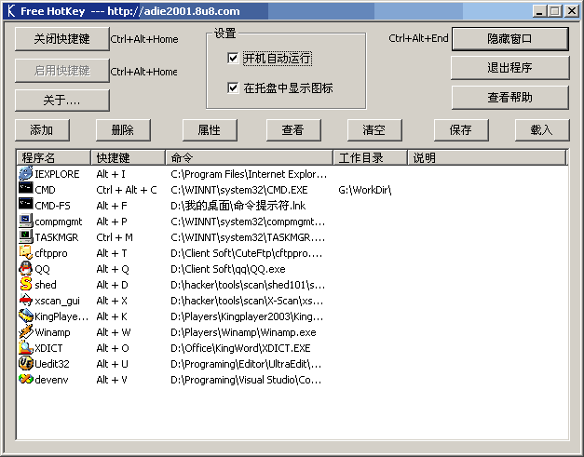Click the "C:\WINNT\system32\CMD.EXE" command
Viewport: 584px width, 457px height.
[239, 190]
